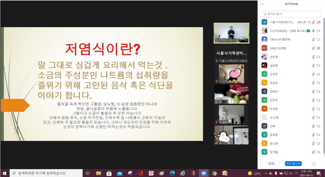This screenshot has height=177, width=325.
Task: Open the more options ellipsis button
Action: point(314,164)
